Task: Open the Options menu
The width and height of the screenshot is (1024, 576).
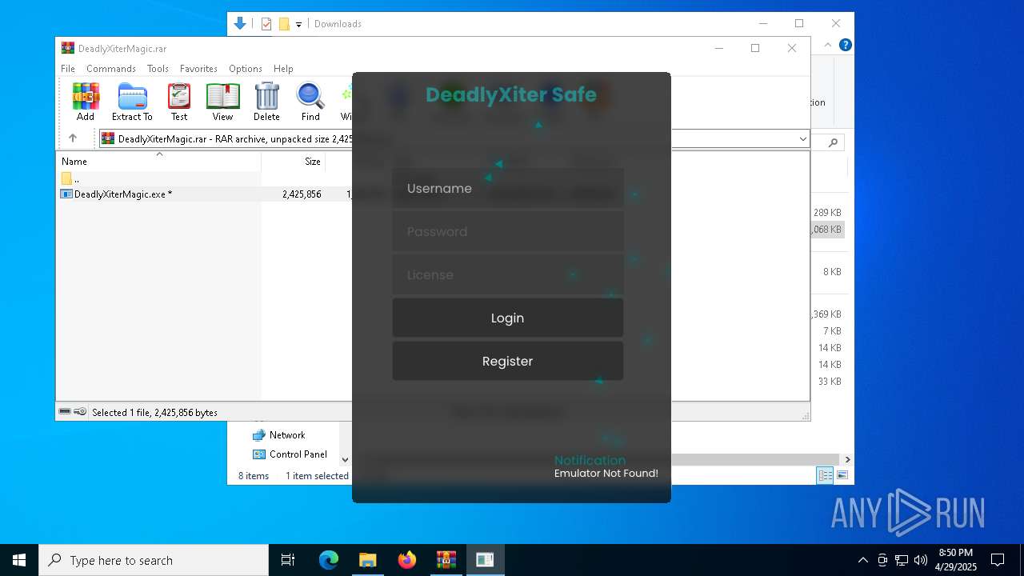Action: click(x=246, y=69)
